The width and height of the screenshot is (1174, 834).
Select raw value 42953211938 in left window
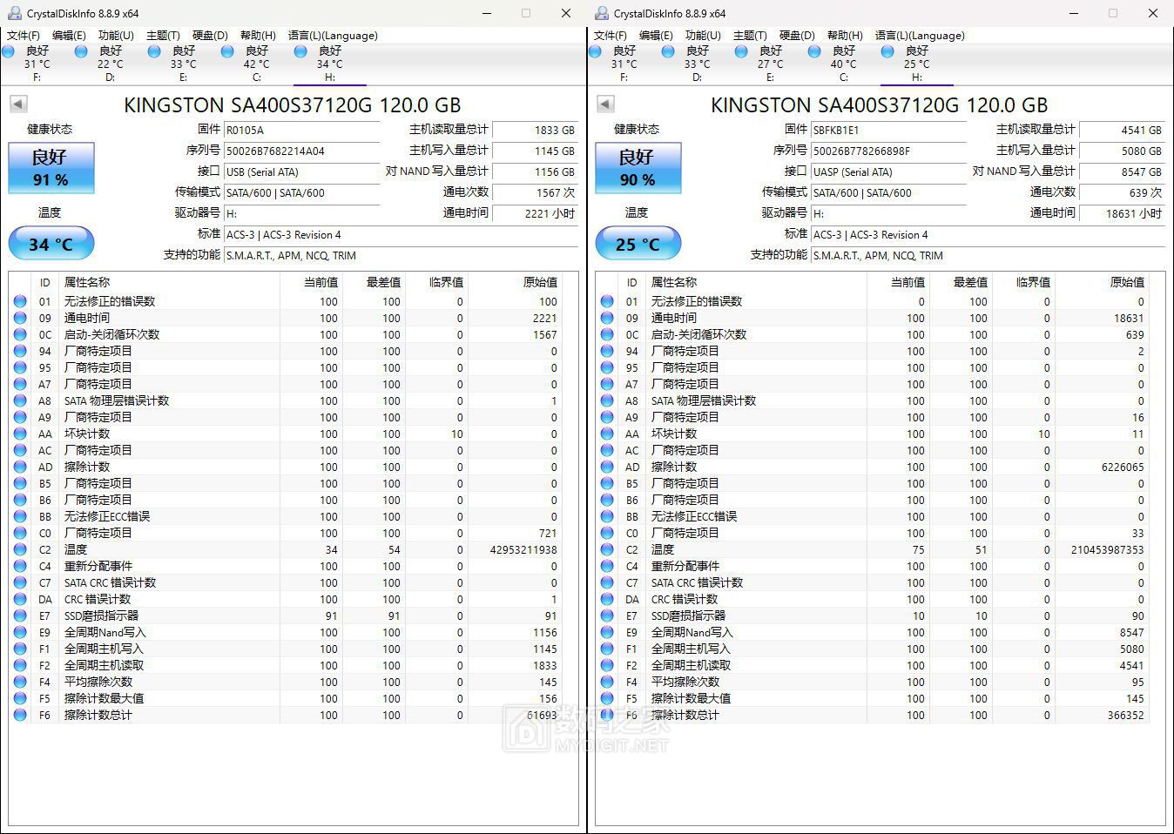coord(523,549)
